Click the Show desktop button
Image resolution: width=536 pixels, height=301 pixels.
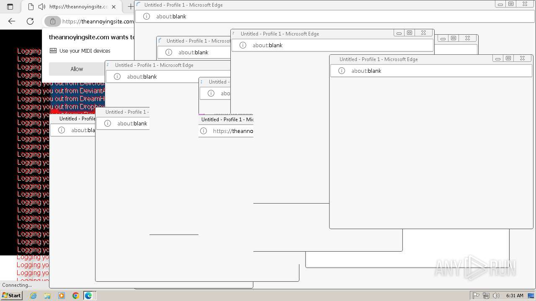[531, 296]
